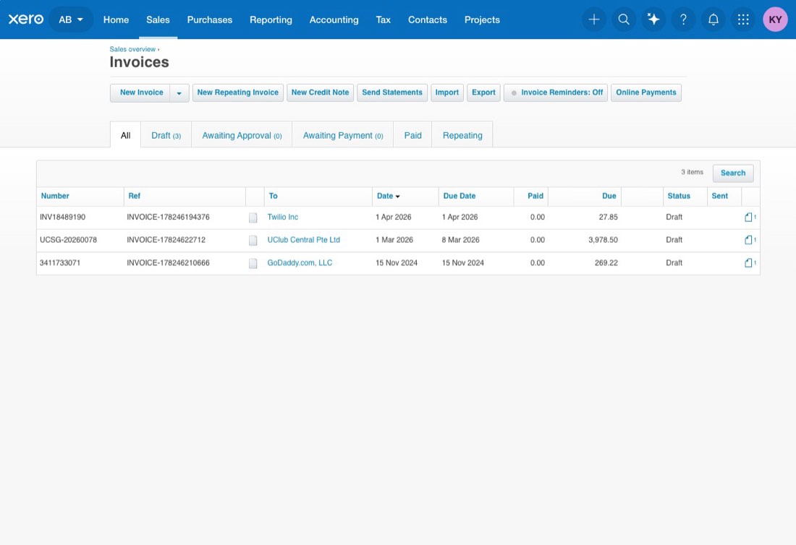Switch to the Awaiting Approval tab
The height and width of the screenshot is (545, 796).
[242, 135]
